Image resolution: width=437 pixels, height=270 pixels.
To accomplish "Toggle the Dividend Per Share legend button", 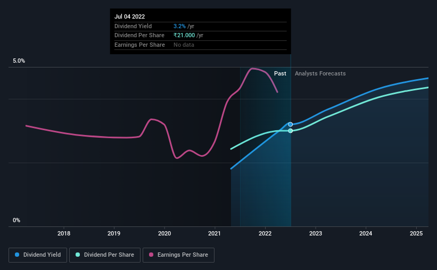I will click(x=105, y=255).
